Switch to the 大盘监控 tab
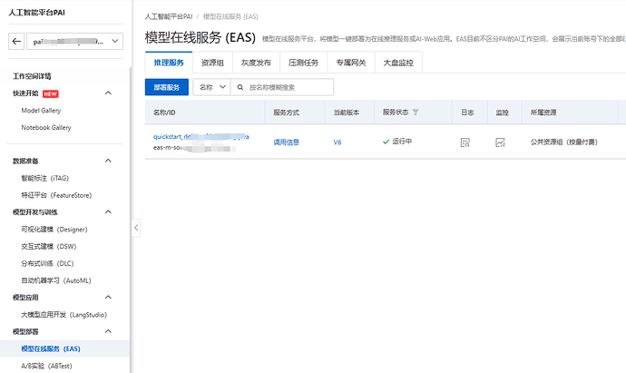The width and height of the screenshot is (626, 373). (x=398, y=63)
